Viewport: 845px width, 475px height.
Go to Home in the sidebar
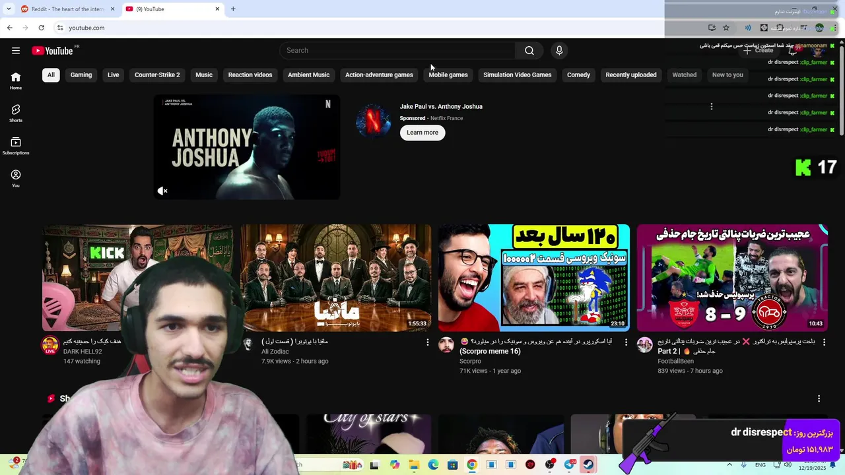16,81
